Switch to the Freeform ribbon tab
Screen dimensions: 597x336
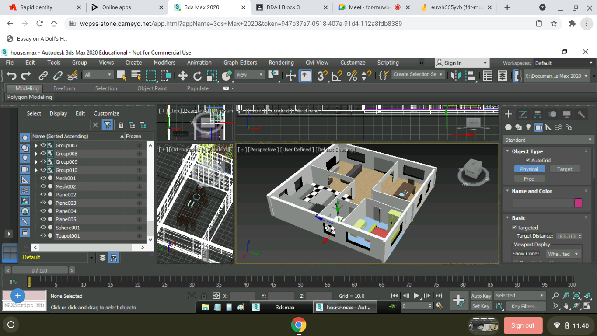(x=64, y=88)
